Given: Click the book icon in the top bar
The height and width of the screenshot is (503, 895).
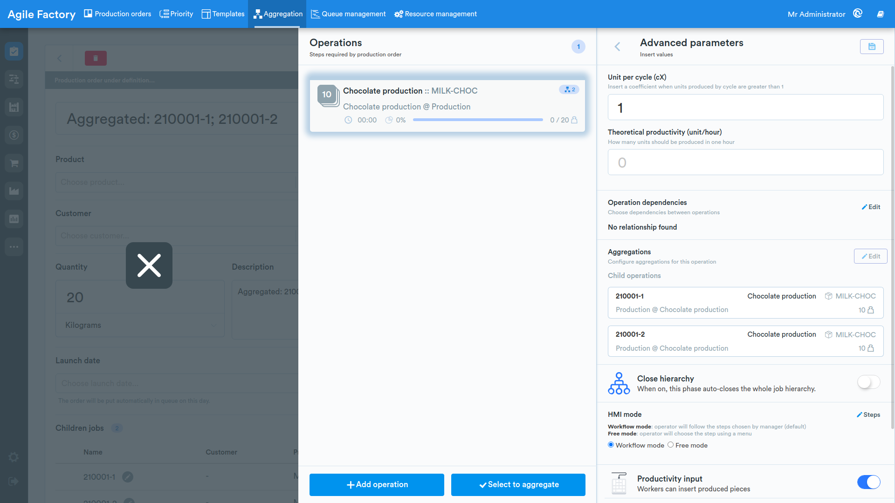Looking at the screenshot, I should 880,14.
